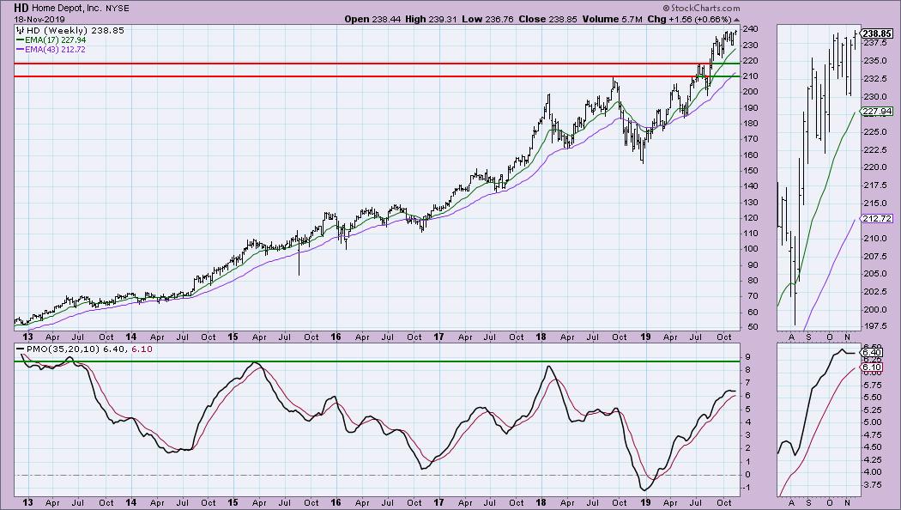
Task: Click the green EMA(17) legend line marker
Action: pos(20,40)
